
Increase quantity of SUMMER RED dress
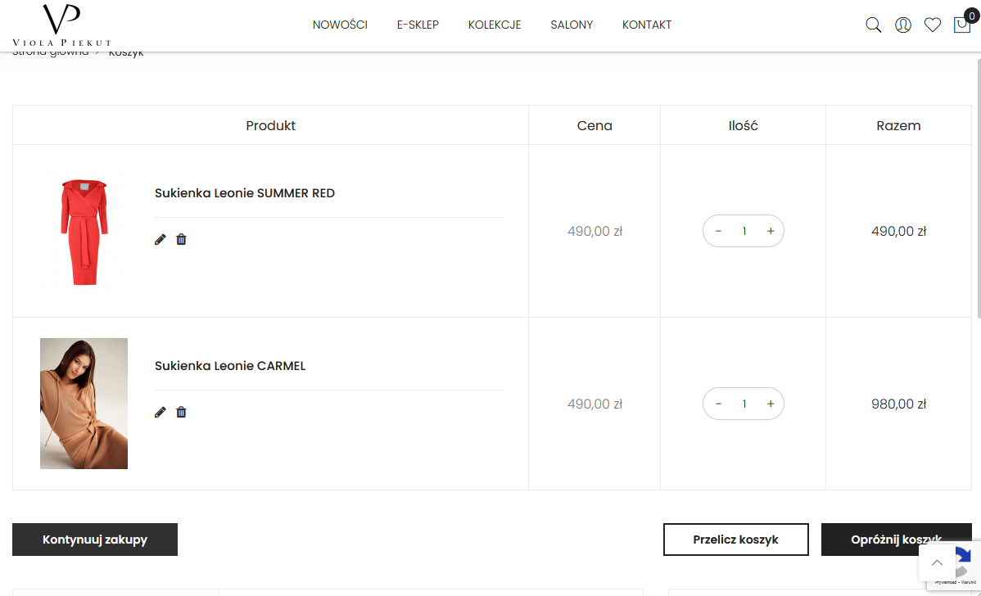click(x=771, y=231)
